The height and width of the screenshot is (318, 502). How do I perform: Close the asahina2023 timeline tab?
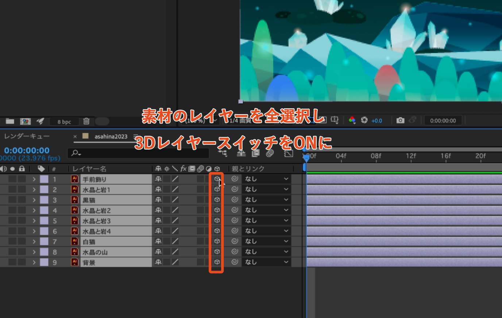click(75, 136)
